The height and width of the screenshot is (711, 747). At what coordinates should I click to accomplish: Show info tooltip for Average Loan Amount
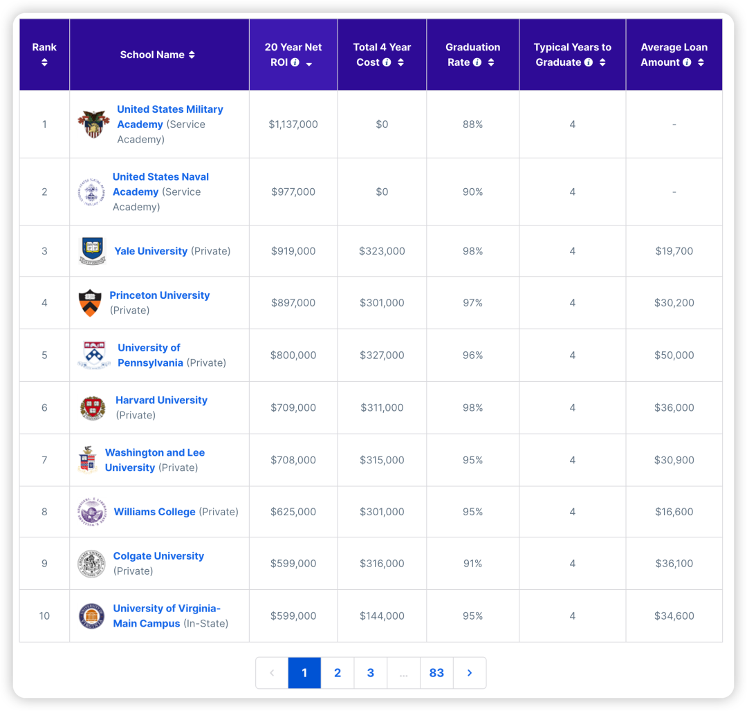(687, 62)
